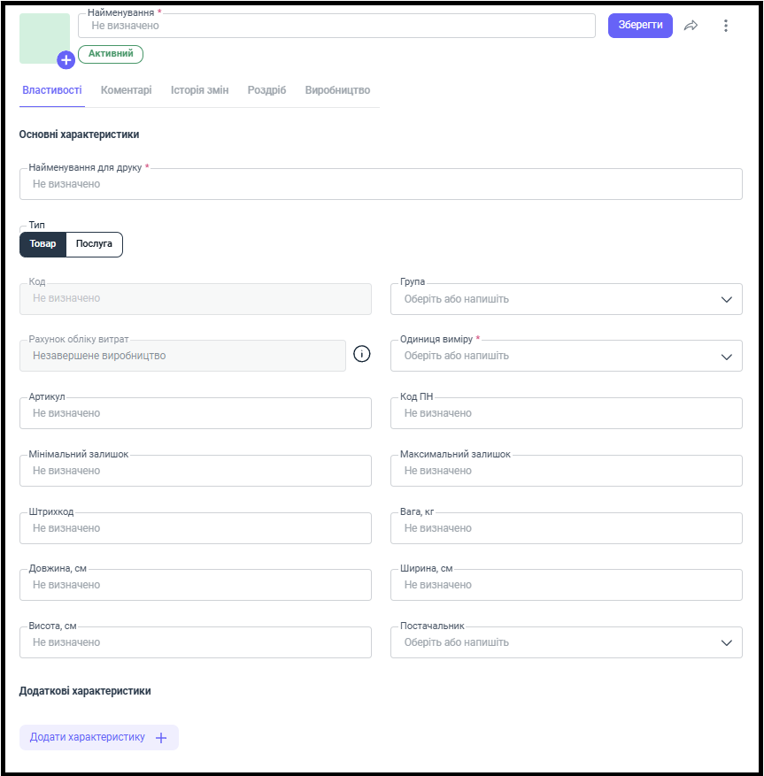Open the Історія змін tab

tap(199, 90)
